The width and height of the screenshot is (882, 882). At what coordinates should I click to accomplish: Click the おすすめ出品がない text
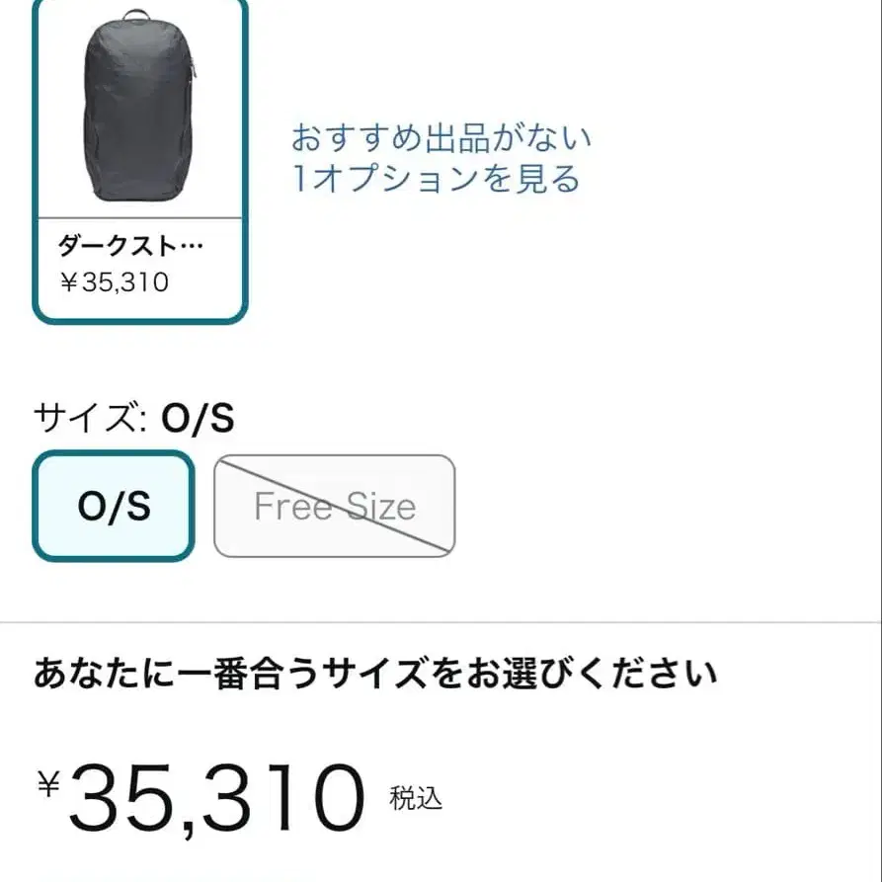[441, 137]
